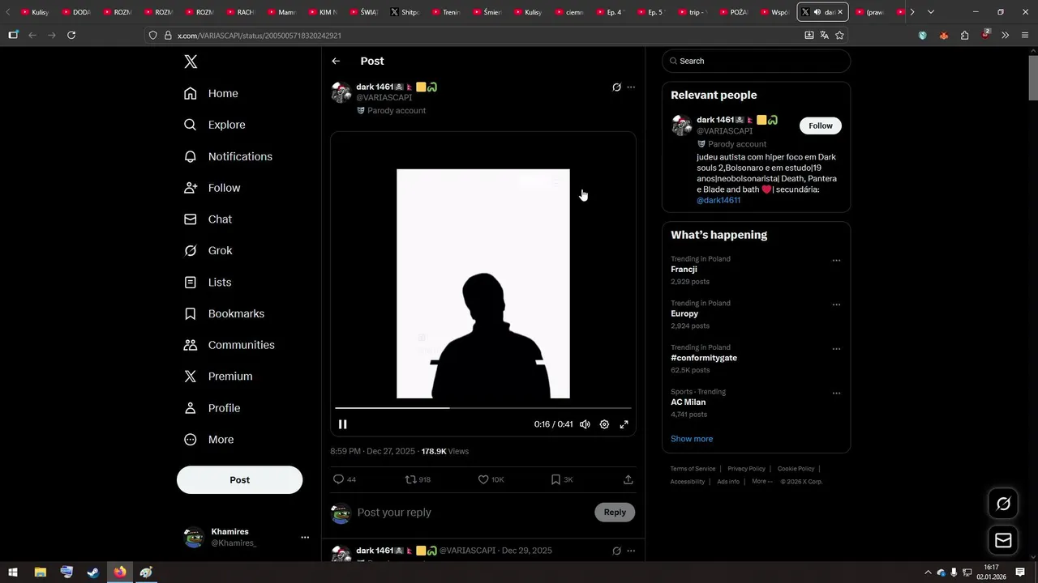This screenshot has width=1038, height=583.
Task: Follow dark 1461 in Relevant people
Action: 821,126
